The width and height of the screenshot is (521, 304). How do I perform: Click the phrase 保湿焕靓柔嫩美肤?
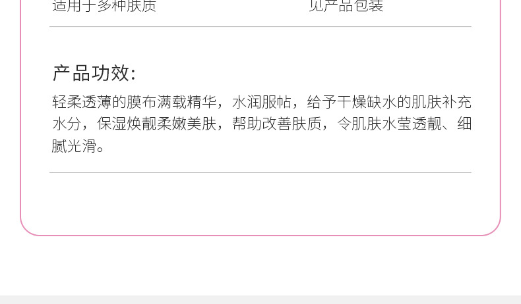(x=157, y=124)
